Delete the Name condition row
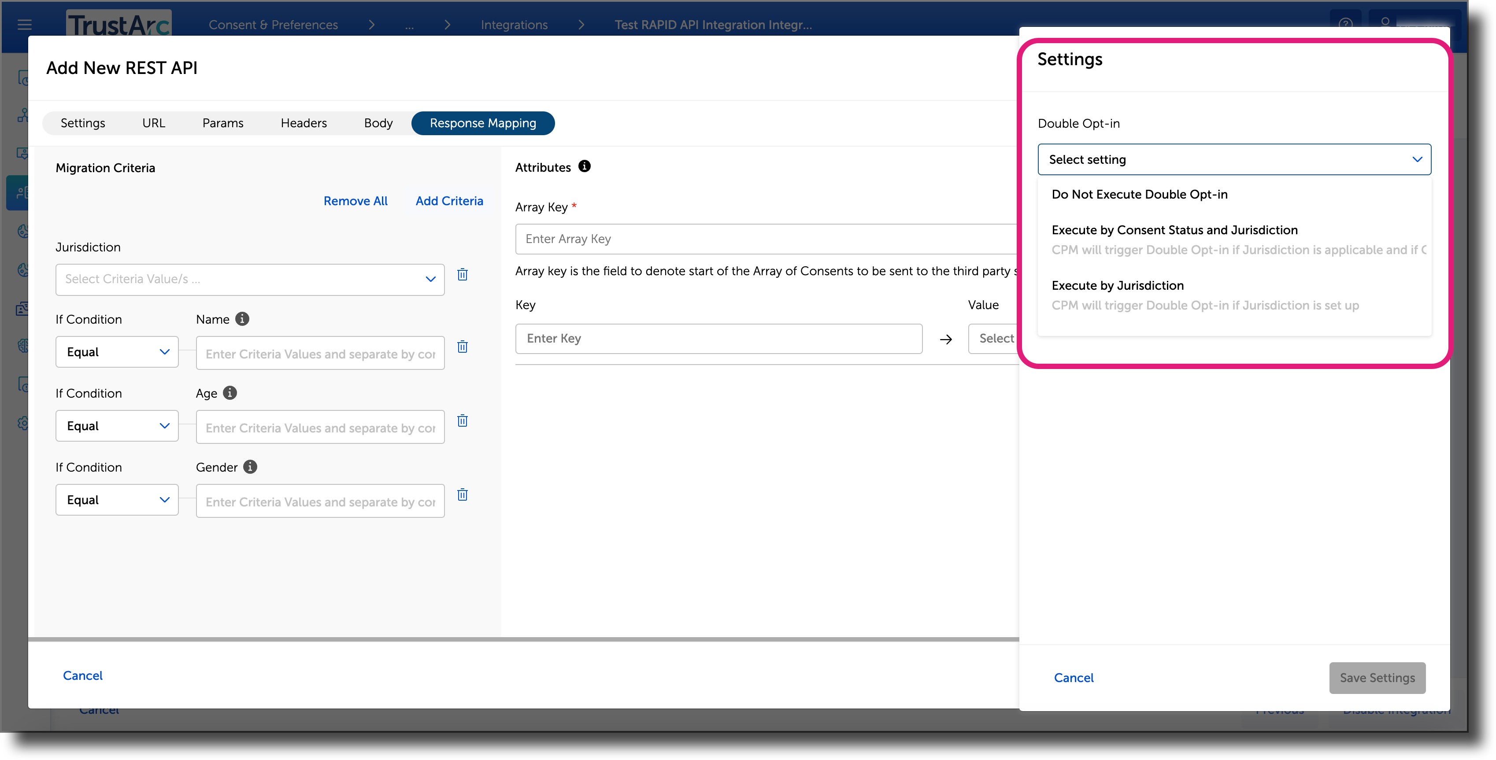 point(462,347)
